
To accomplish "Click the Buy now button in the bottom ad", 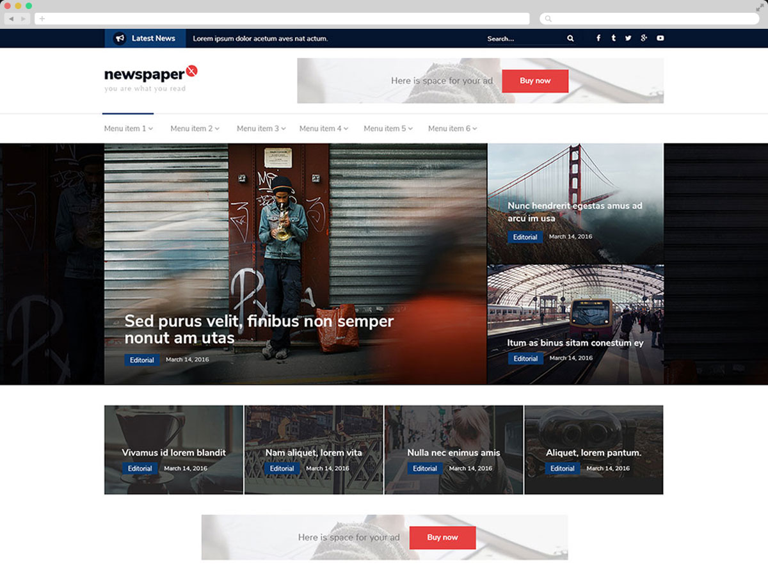I will click(442, 538).
